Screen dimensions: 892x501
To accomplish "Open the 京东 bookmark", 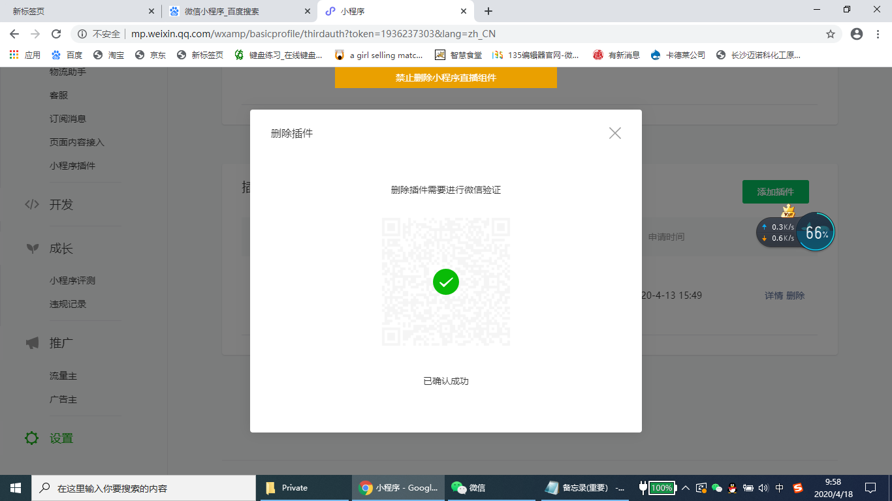I will 150,55.
